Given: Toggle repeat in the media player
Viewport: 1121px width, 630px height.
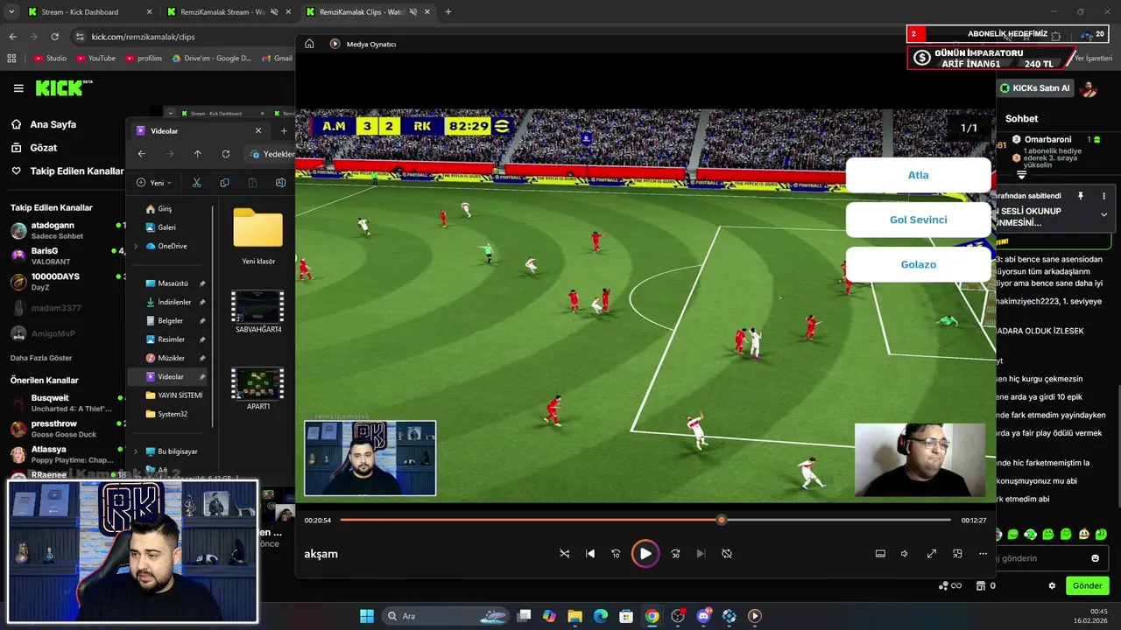Looking at the screenshot, I should pyautogui.click(x=727, y=554).
